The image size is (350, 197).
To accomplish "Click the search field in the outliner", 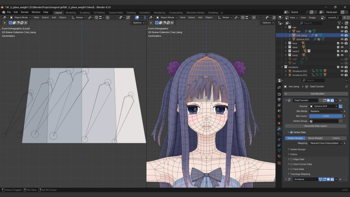I will pos(311,23).
